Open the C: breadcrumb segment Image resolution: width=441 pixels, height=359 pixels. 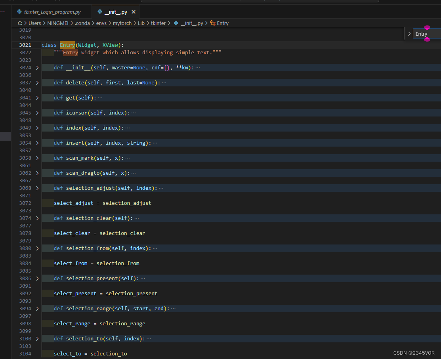20,23
